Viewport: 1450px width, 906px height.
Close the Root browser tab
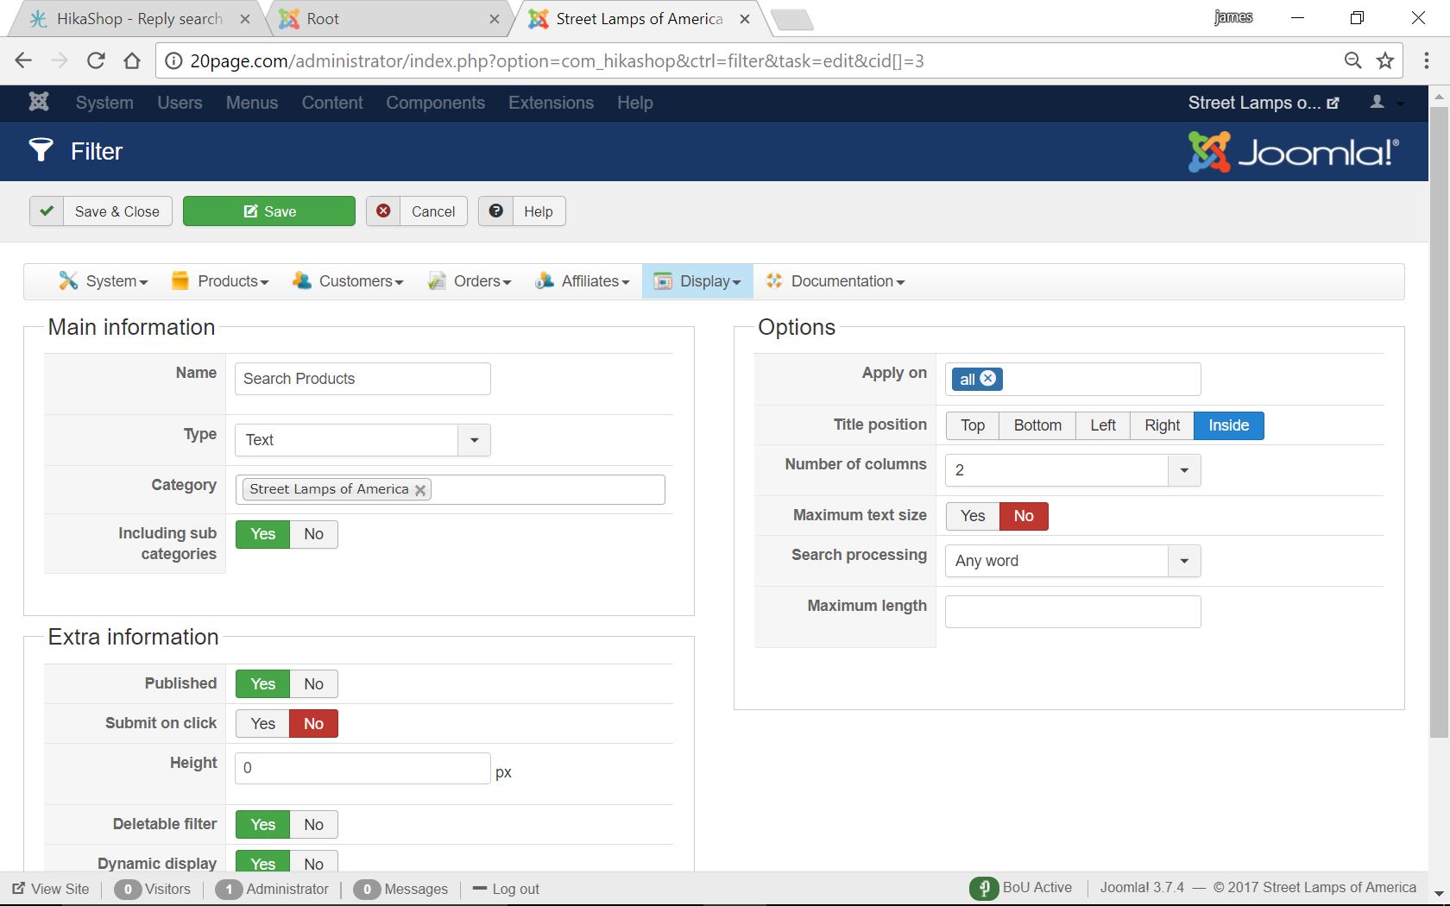click(495, 19)
